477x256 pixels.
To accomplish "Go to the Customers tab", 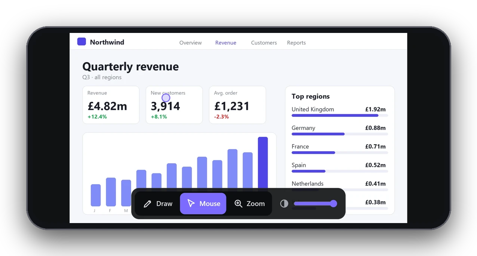I will click(x=264, y=43).
